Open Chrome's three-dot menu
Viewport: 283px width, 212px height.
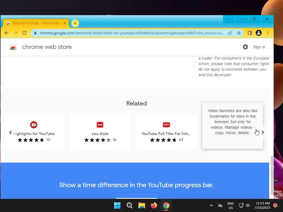(268, 33)
